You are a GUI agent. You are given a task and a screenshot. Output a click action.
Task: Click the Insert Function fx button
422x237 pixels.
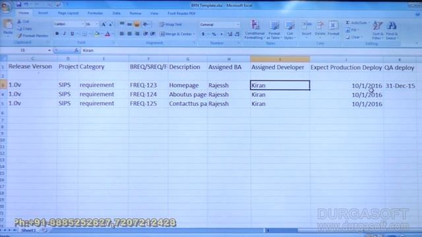click(x=76, y=50)
